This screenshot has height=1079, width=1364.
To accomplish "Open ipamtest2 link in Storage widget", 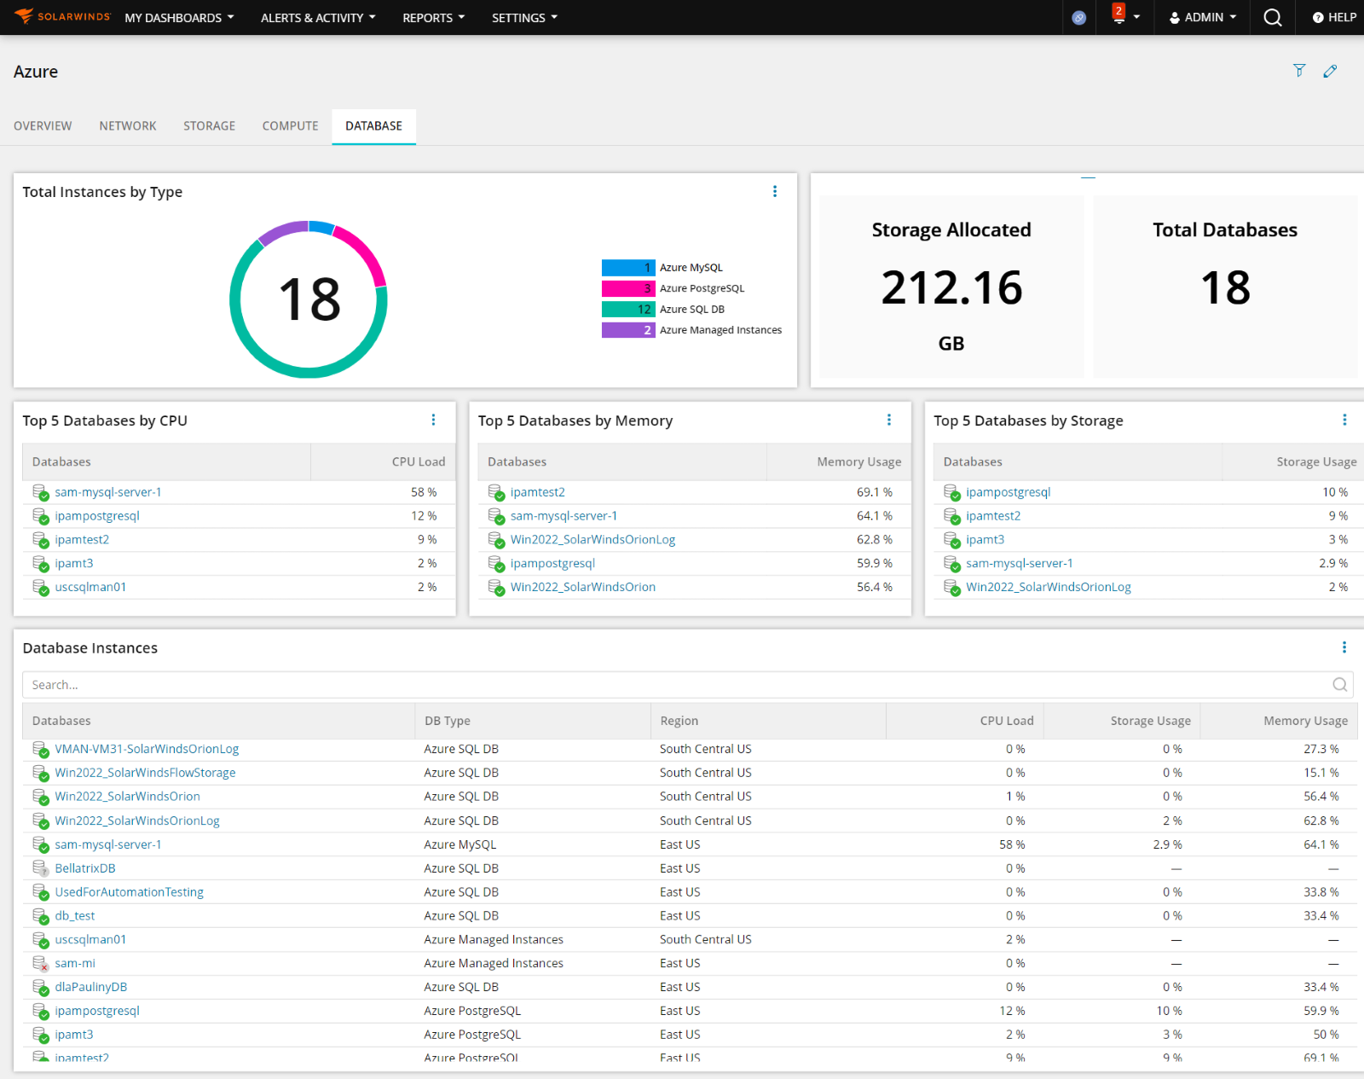I will coord(993,516).
